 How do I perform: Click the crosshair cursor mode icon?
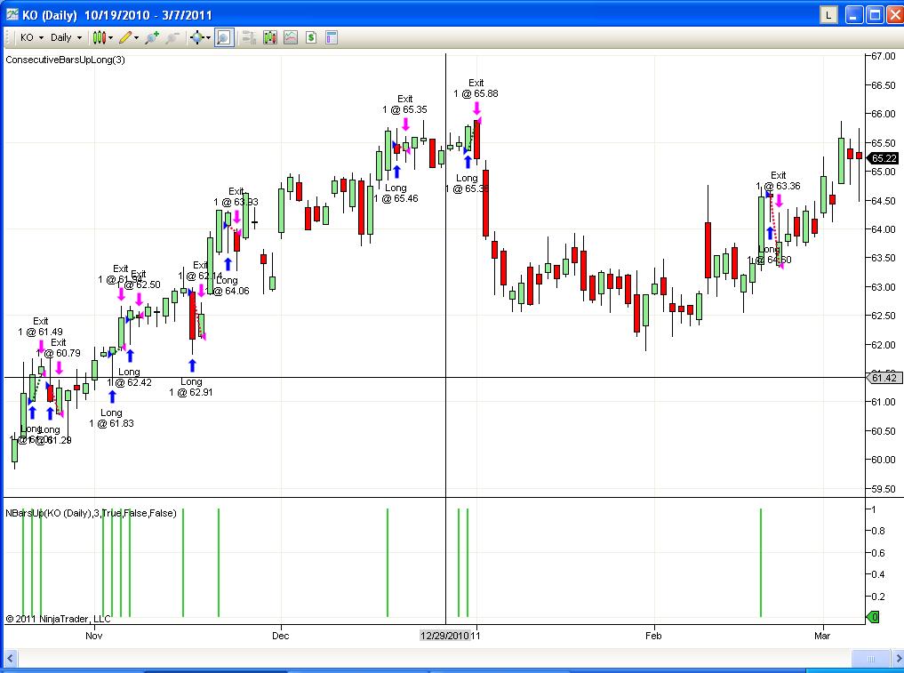point(197,37)
